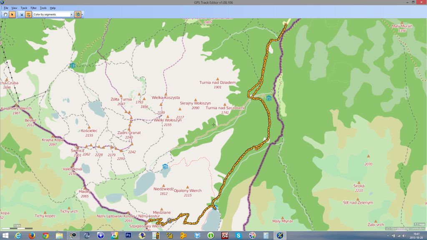
Task: Click the circled track point marker
Action: pyautogui.click(x=169, y=220)
